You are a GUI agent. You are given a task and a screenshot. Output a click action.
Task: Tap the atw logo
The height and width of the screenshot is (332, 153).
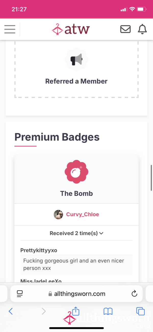(x=71, y=29)
